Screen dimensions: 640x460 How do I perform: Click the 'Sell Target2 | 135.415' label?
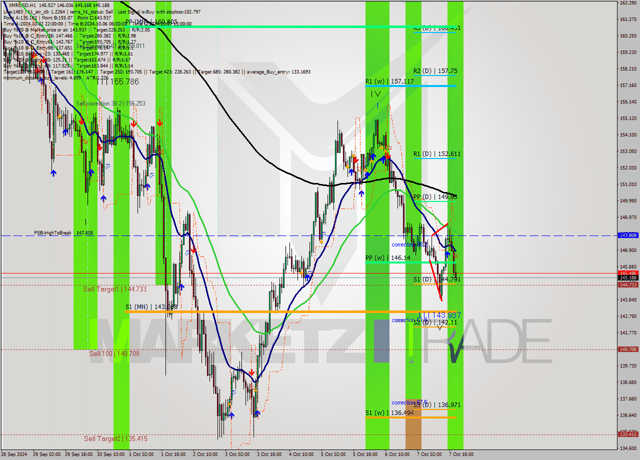[x=115, y=438]
